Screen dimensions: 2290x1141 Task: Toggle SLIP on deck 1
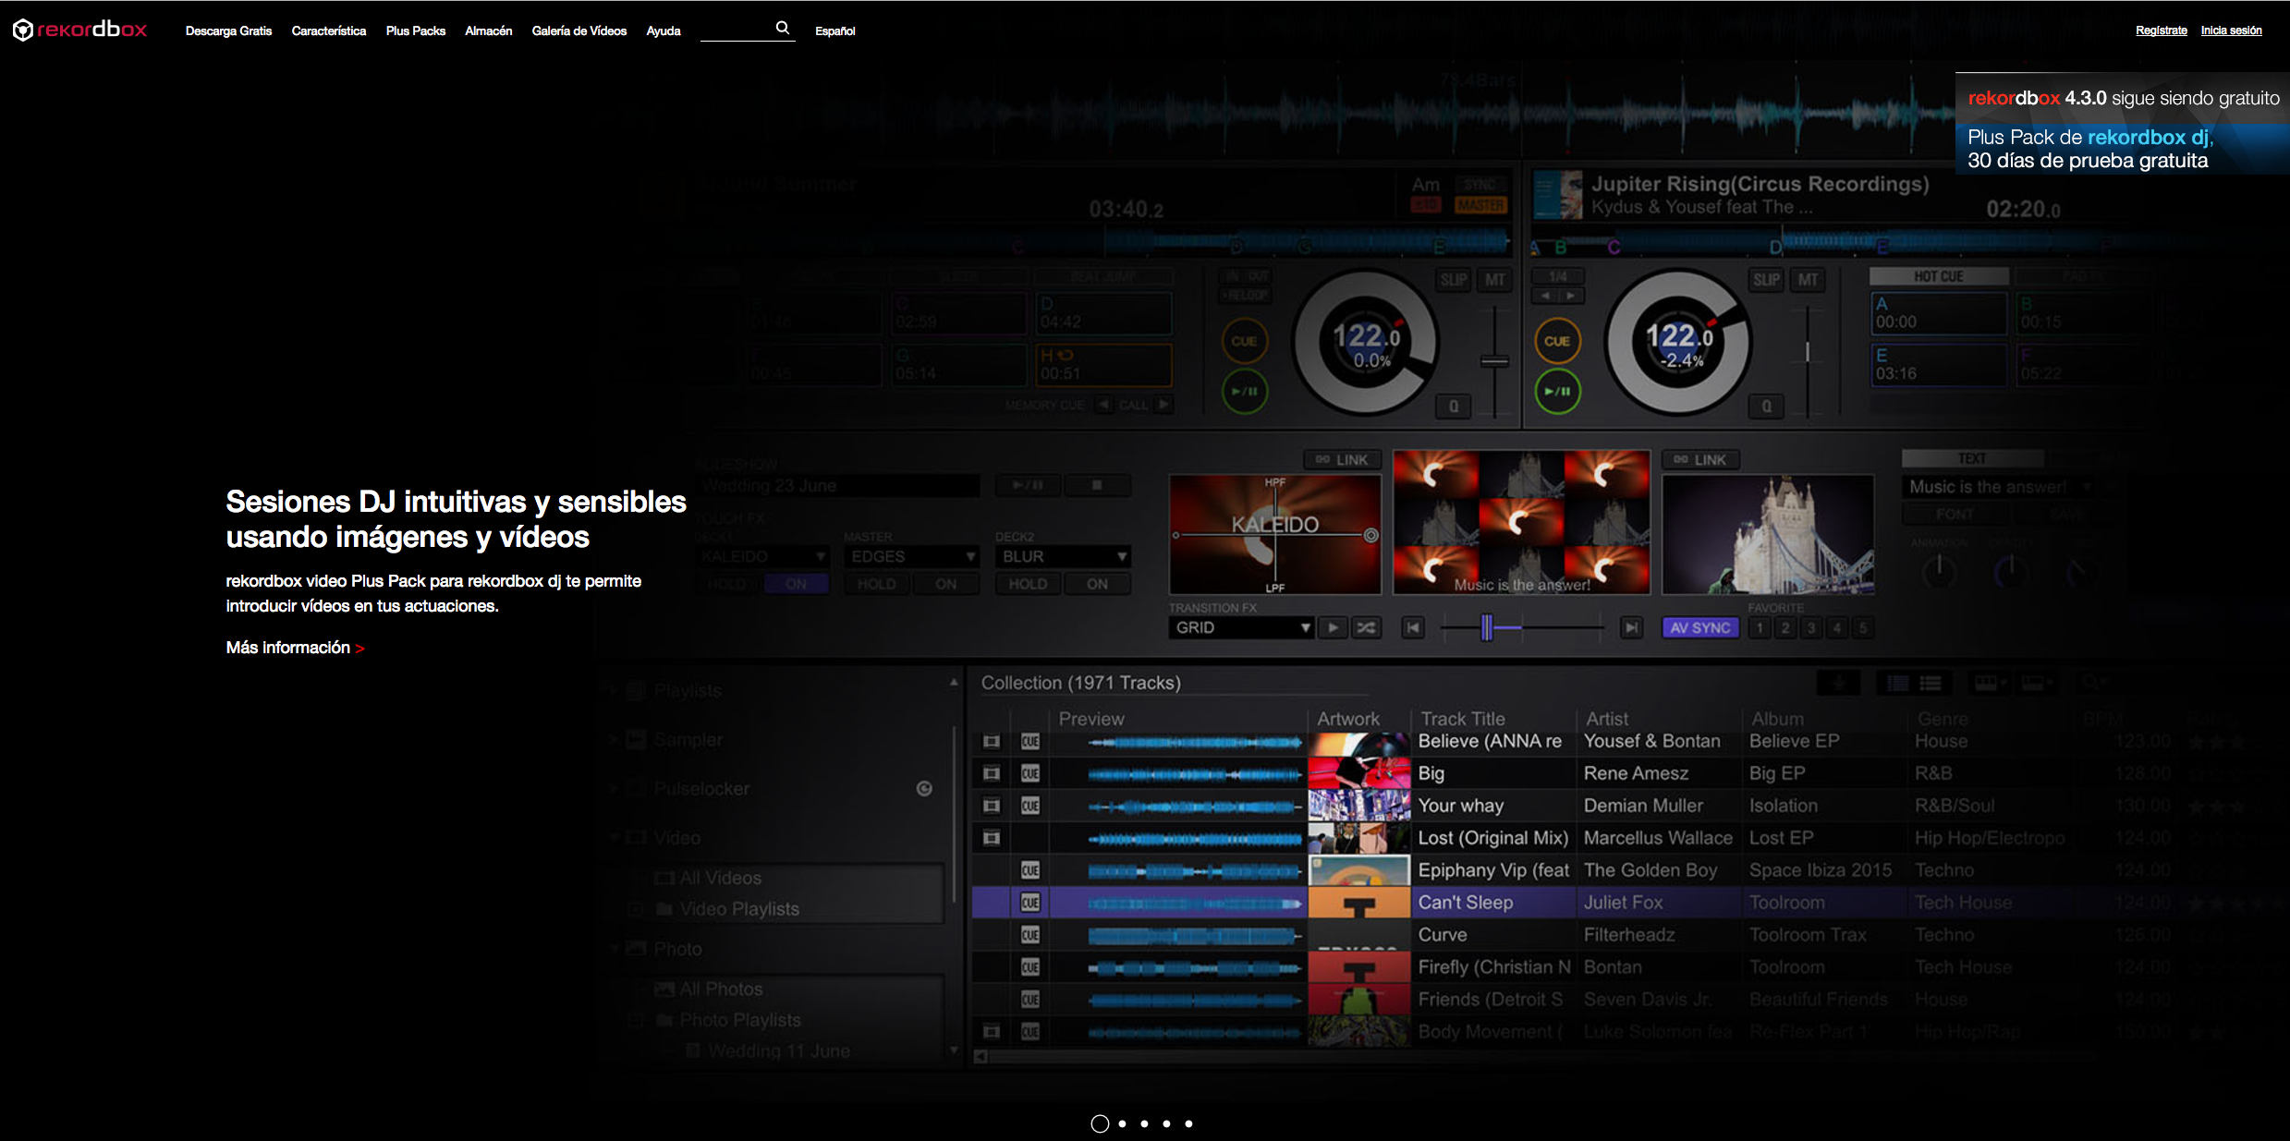coord(1453,280)
